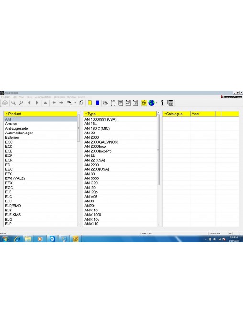Click the globe language icon
Screen dimensions: 243x333
(x=152, y=103)
